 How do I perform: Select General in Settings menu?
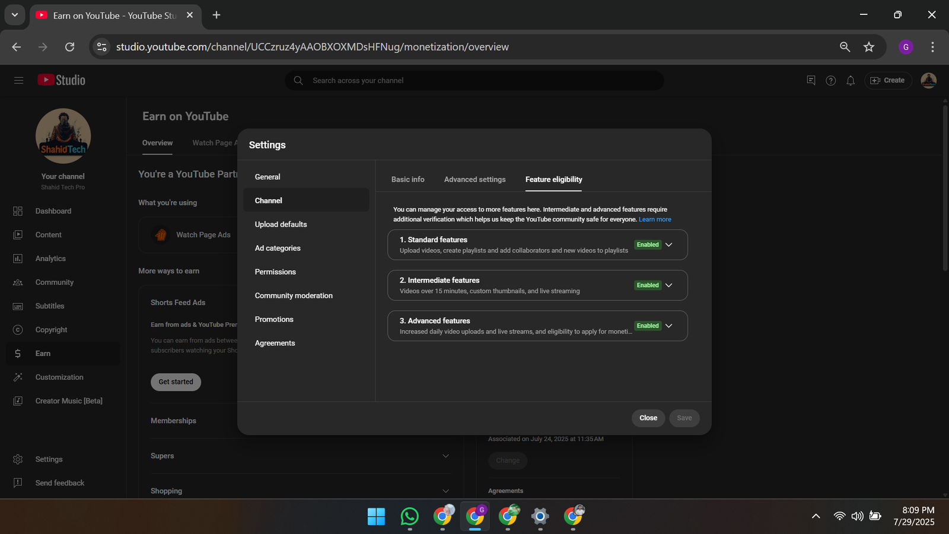pos(306,177)
